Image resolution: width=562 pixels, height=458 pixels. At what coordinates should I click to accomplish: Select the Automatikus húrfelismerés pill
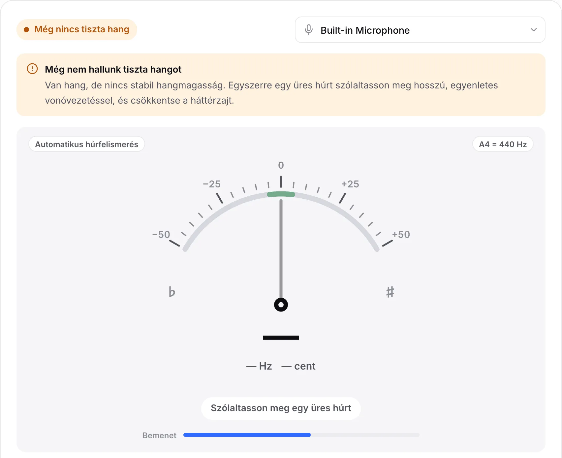(87, 144)
